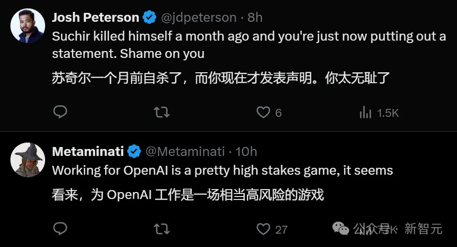Open view analytics for Josh Peterson's tweet
457x247 pixels.
point(365,112)
